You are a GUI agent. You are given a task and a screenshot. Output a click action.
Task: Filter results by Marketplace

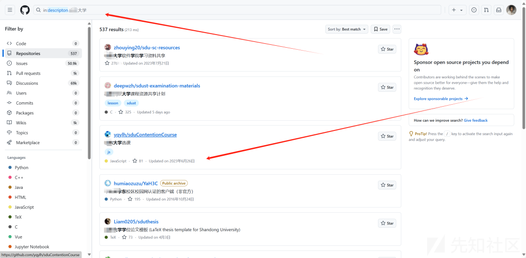click(43, 143)
